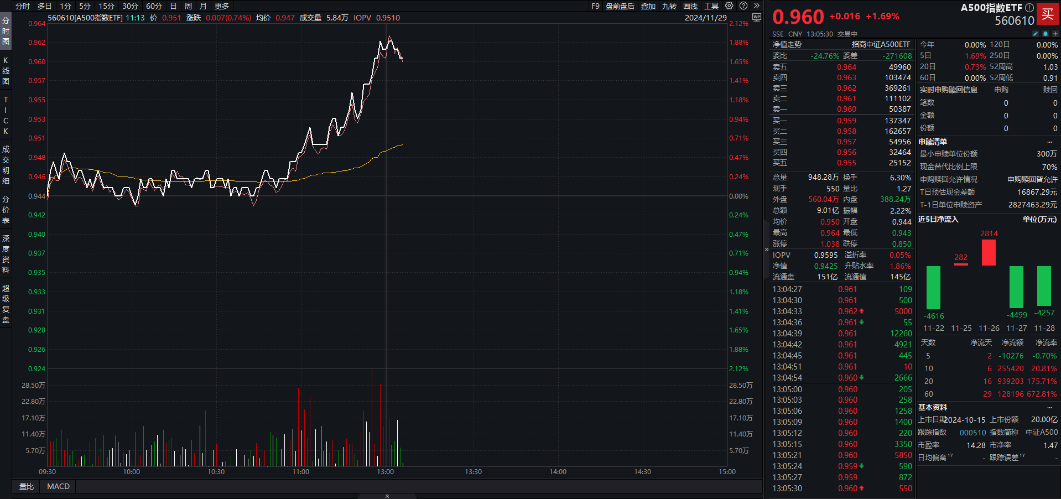Image resolution: width=1061 pixels, height=499 pixels.
Task: Switch to 赎回 in the 实时申购赎回信息 panel
Action: (x=1050, y=90)
